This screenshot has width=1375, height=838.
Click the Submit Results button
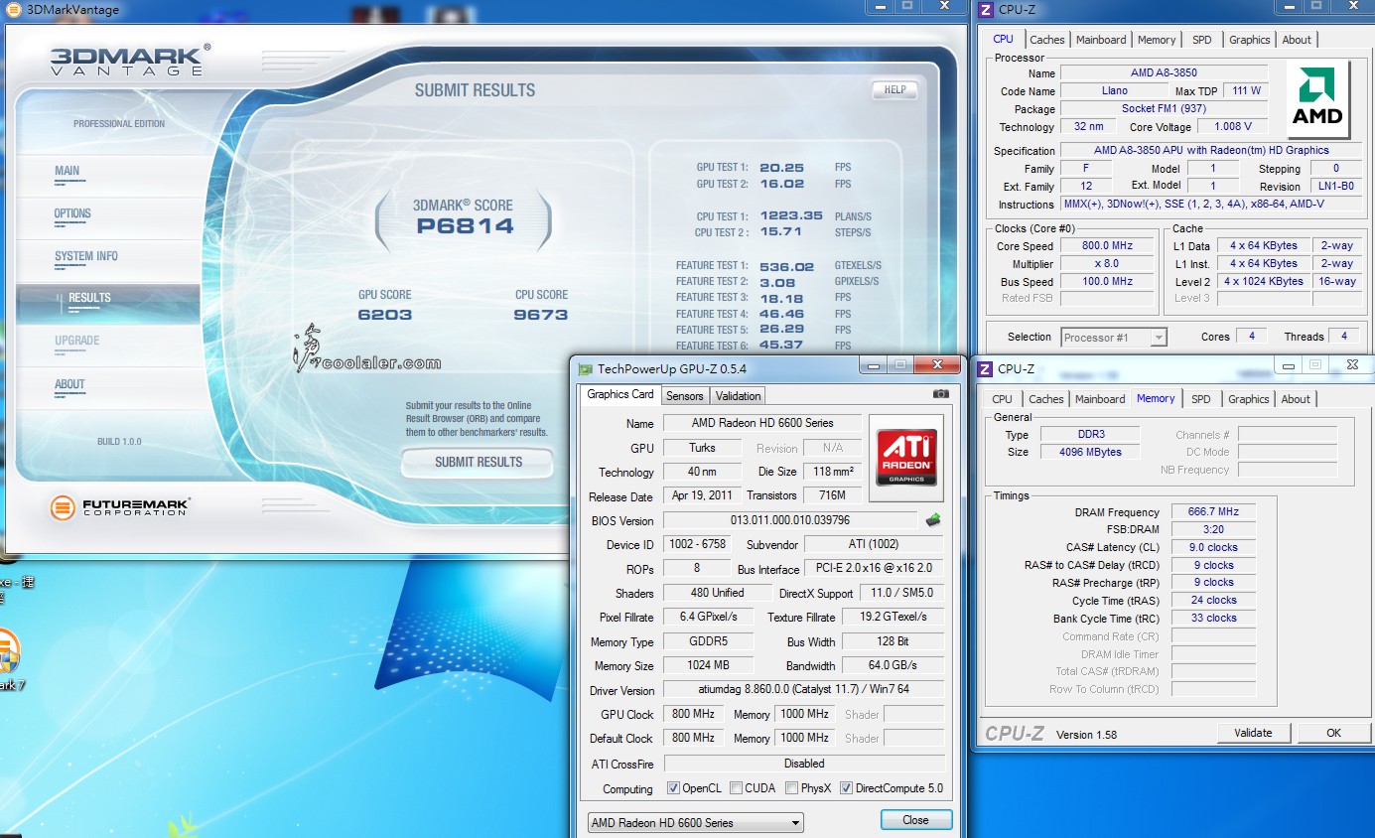[x=478, y=462]
